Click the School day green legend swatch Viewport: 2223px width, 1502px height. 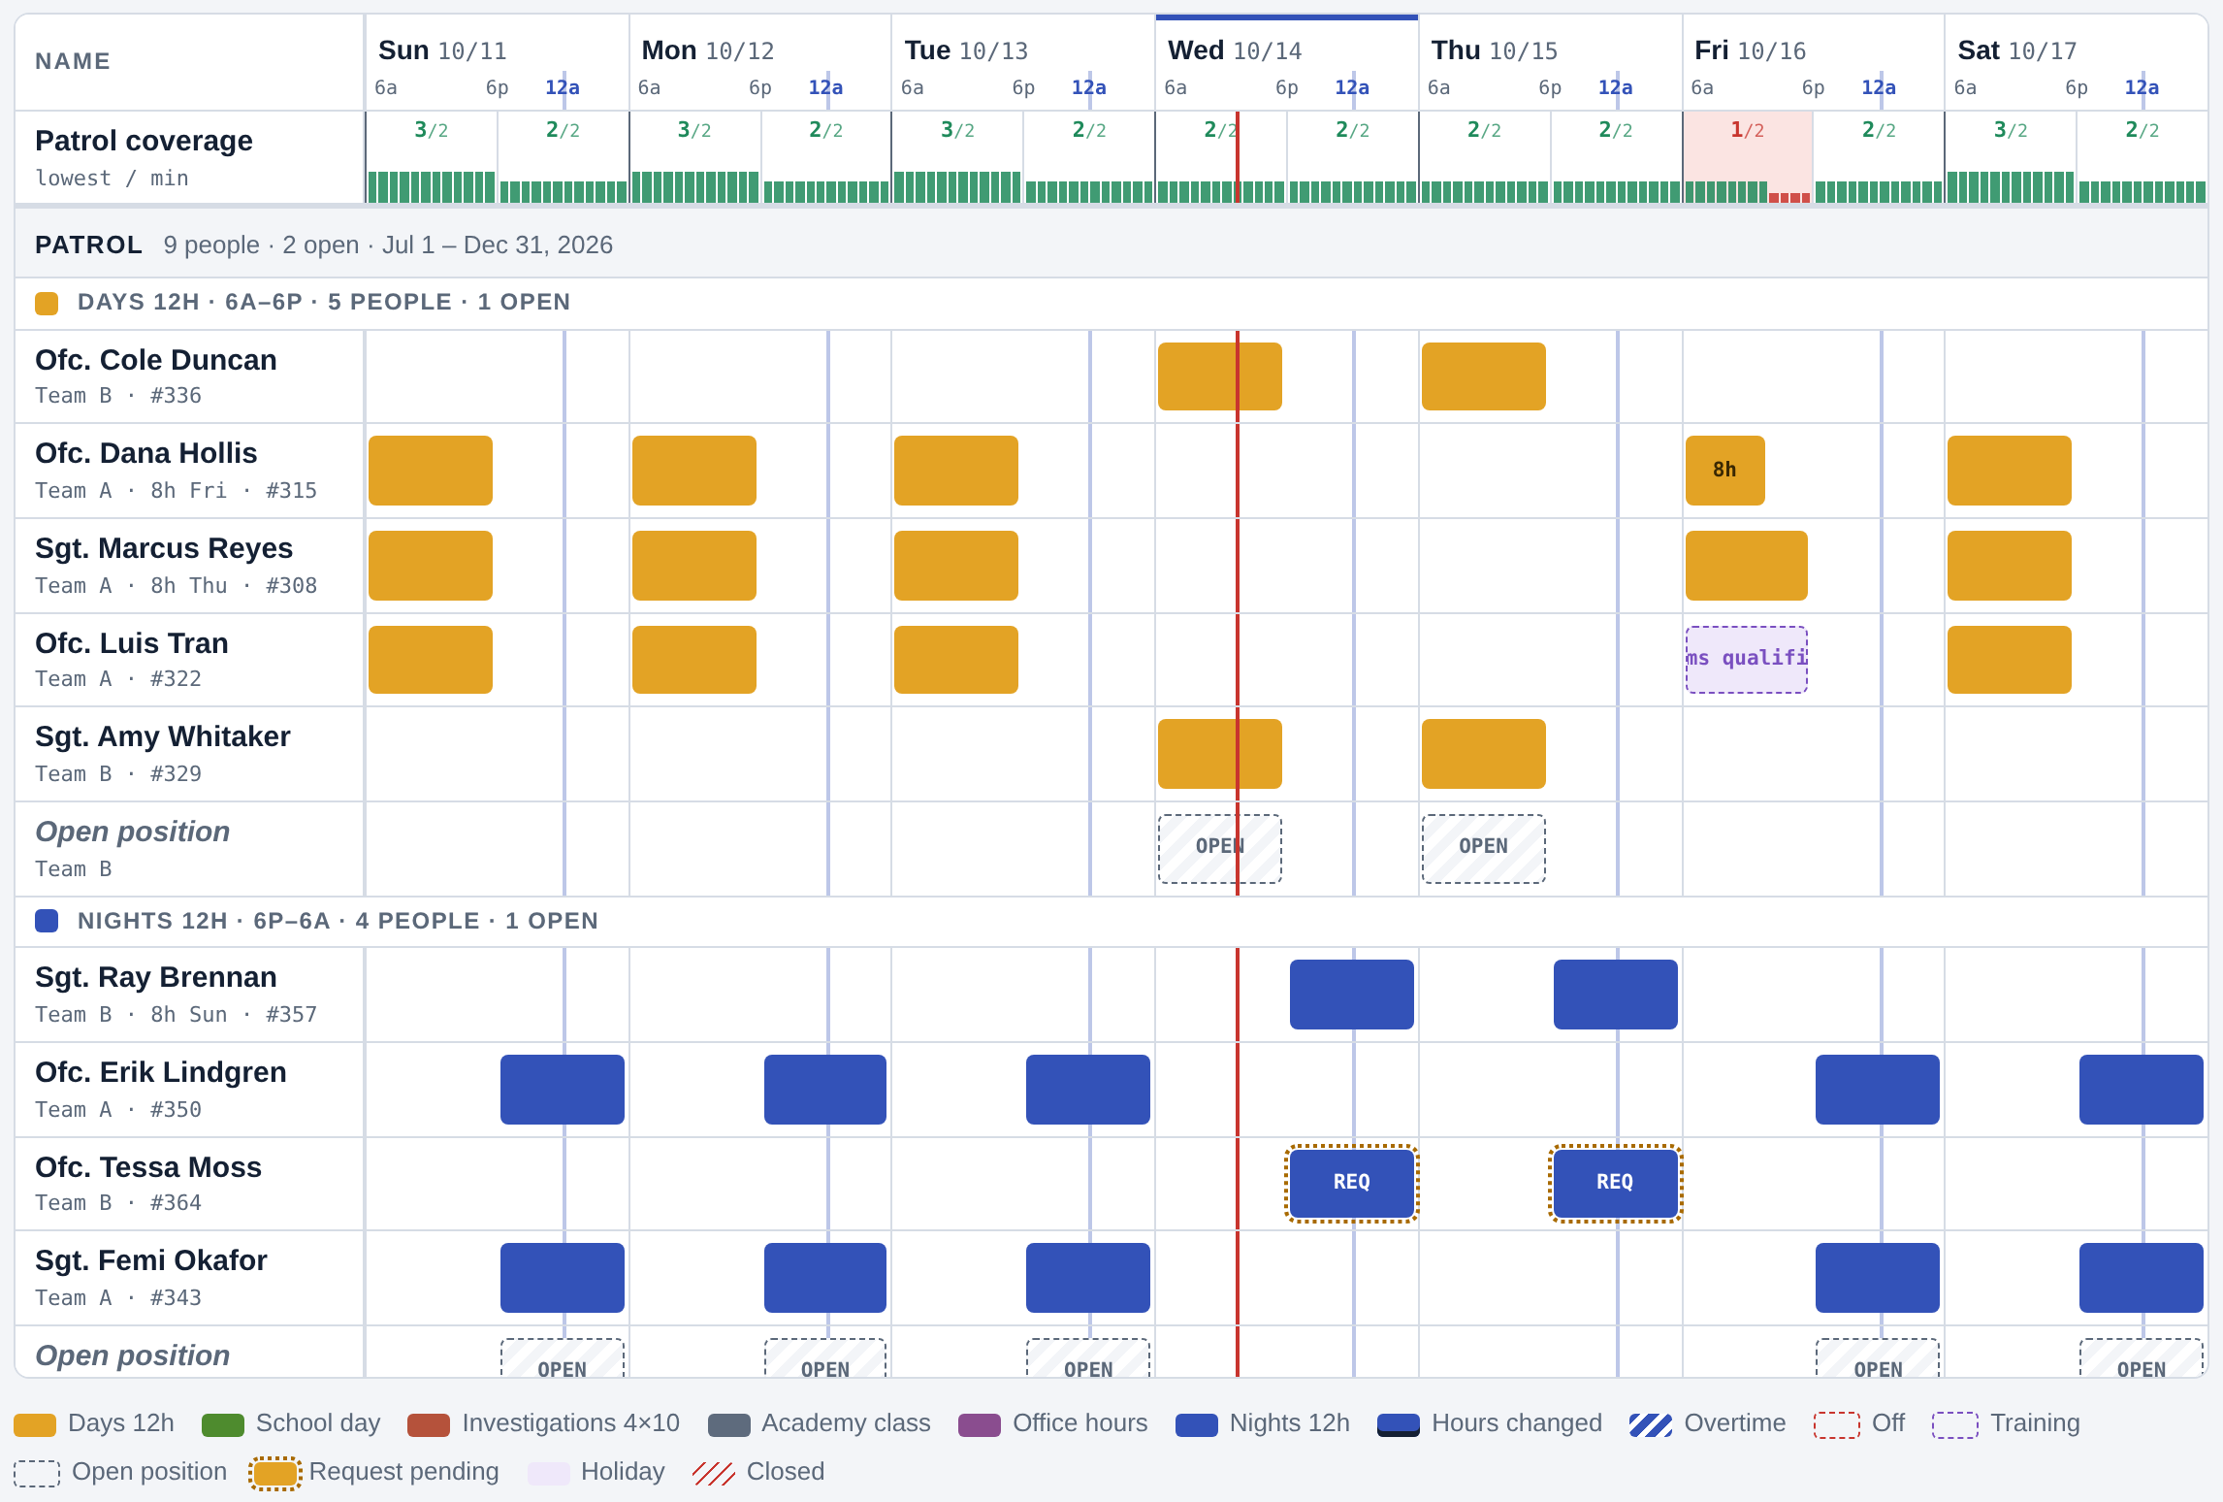coord(222,1424)
